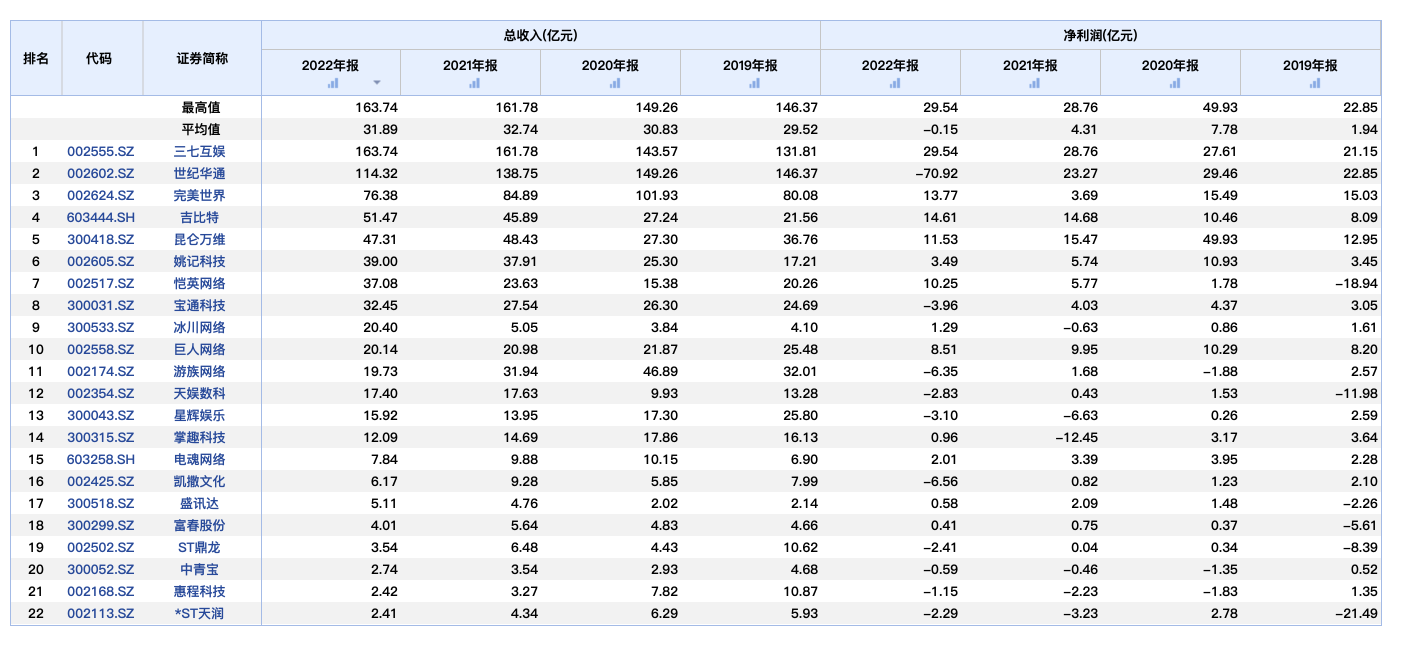
Task: Open stock code 002624.SZ
Action: tap(100, 195)
